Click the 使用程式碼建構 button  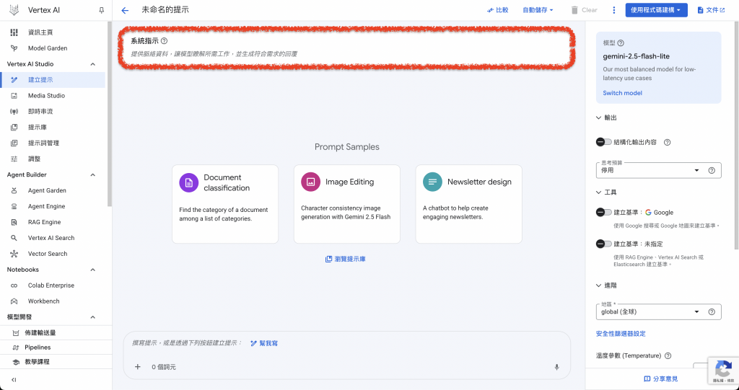click(x=656, y=10)
